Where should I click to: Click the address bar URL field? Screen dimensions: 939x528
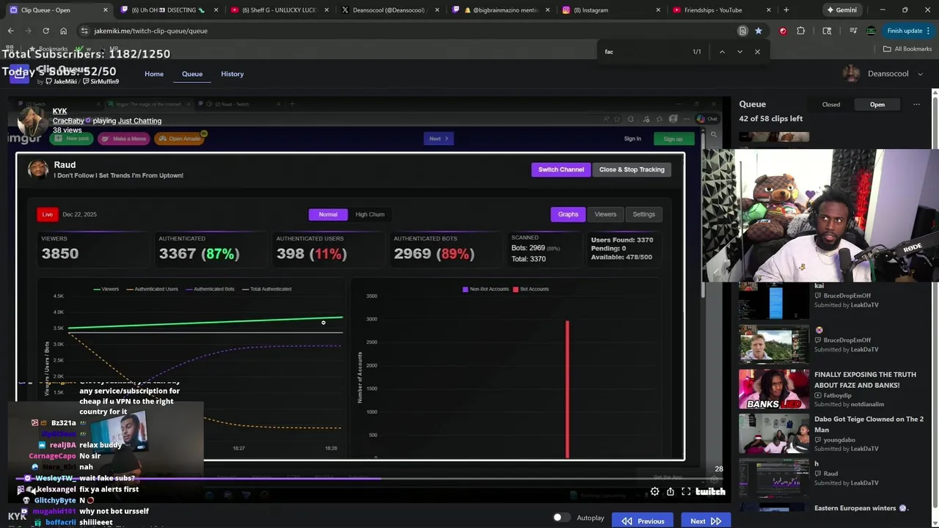(411, 31)
